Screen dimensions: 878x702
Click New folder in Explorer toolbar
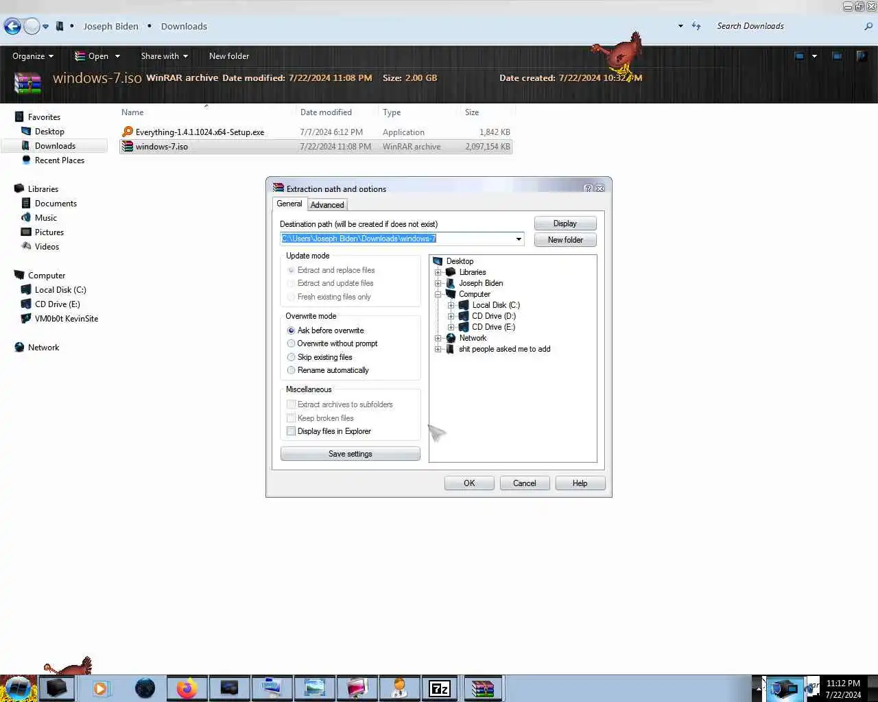[229, 56]
